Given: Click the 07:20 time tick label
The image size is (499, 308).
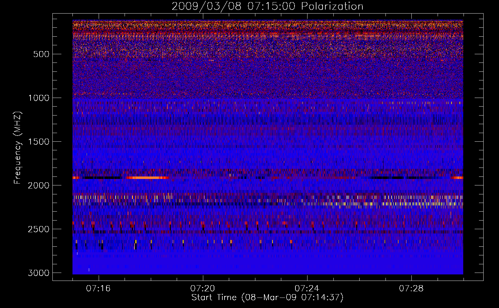Looking at the screenshot, I should [203, 289].
